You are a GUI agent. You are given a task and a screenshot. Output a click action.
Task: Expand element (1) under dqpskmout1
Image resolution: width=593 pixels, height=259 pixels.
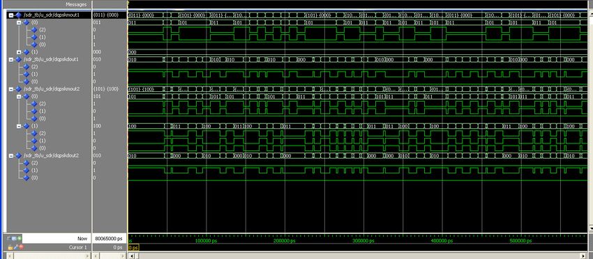click(x=19, y=52)
